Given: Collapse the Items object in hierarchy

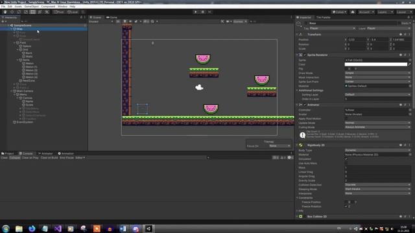Looking at the screenshot, I should point(18,60).
